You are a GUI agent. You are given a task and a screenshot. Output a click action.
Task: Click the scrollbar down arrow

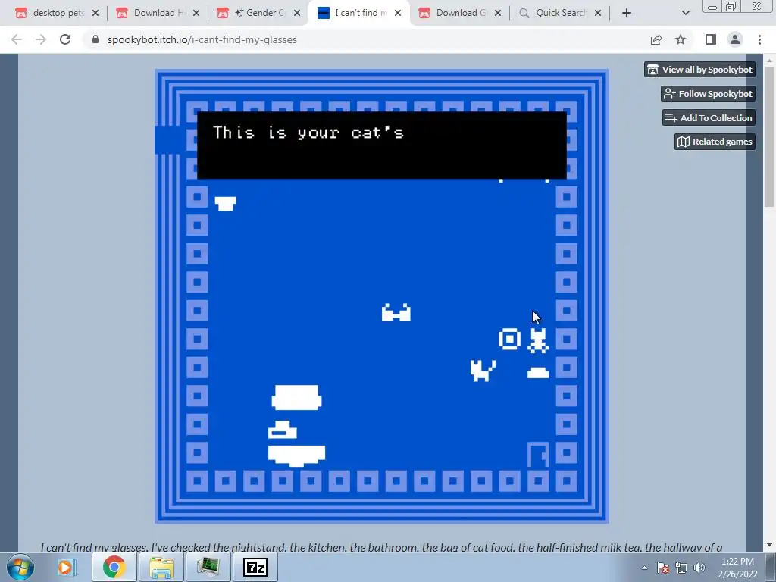point(770,545)
